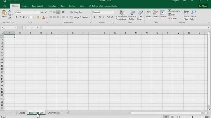Viewport: 211px width, 118px height.
Task: Switch to the Insert ribbon tab
Action: (25, 6)
